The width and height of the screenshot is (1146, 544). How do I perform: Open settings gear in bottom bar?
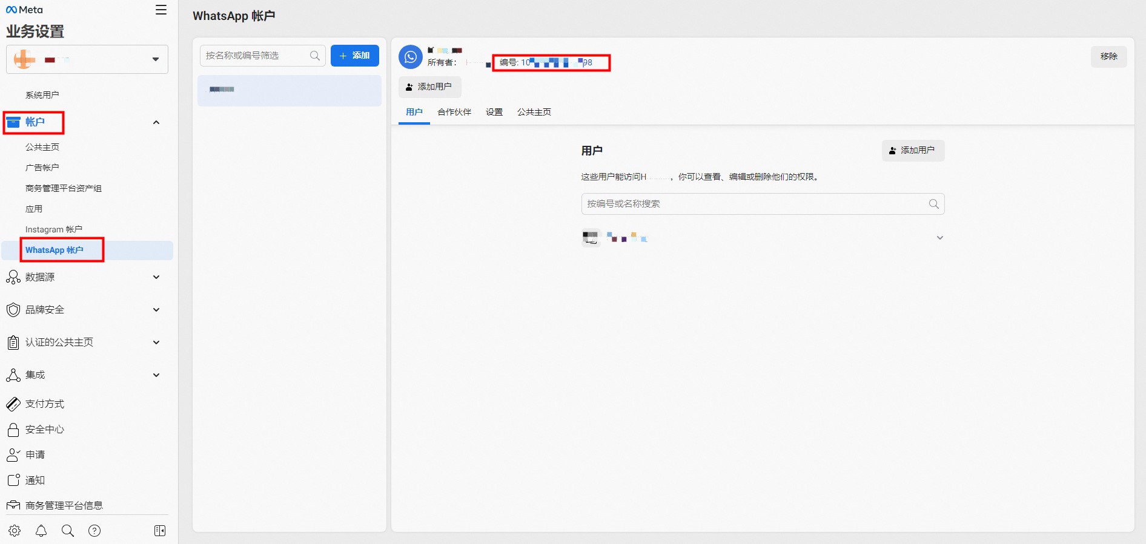tap(15, 531)
